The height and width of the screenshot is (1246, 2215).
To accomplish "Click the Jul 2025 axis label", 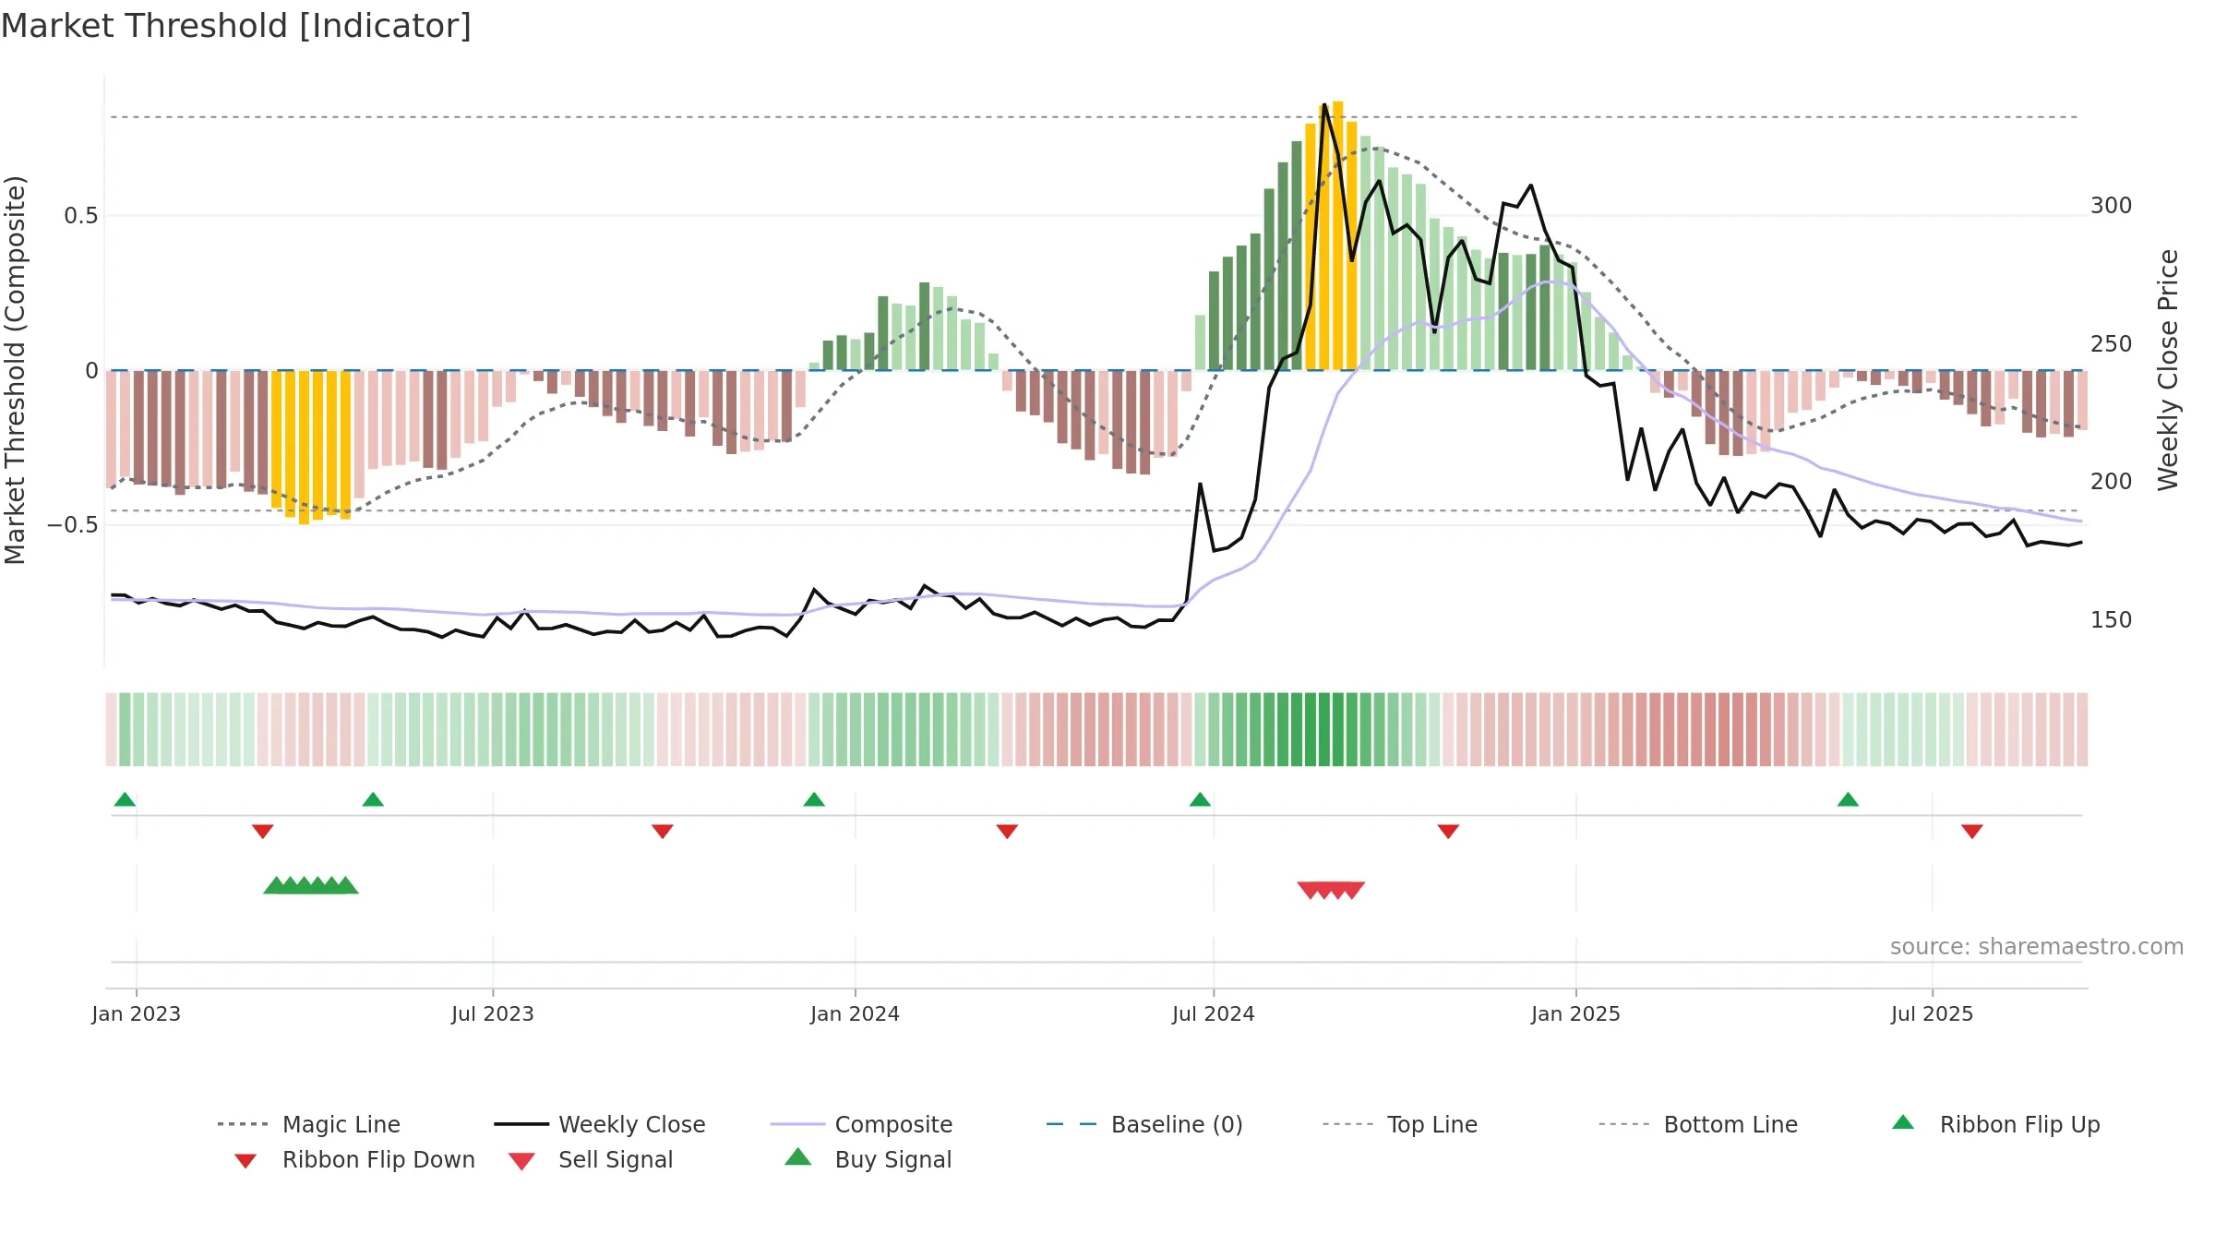I will 1933,1013.
